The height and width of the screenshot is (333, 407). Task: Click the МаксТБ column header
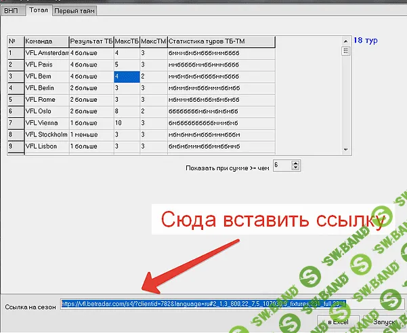point(127,41)
